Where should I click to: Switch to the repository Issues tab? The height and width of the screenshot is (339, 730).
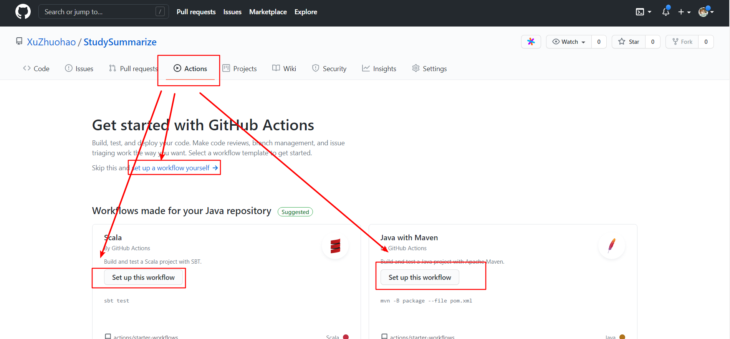coord(79,68)
